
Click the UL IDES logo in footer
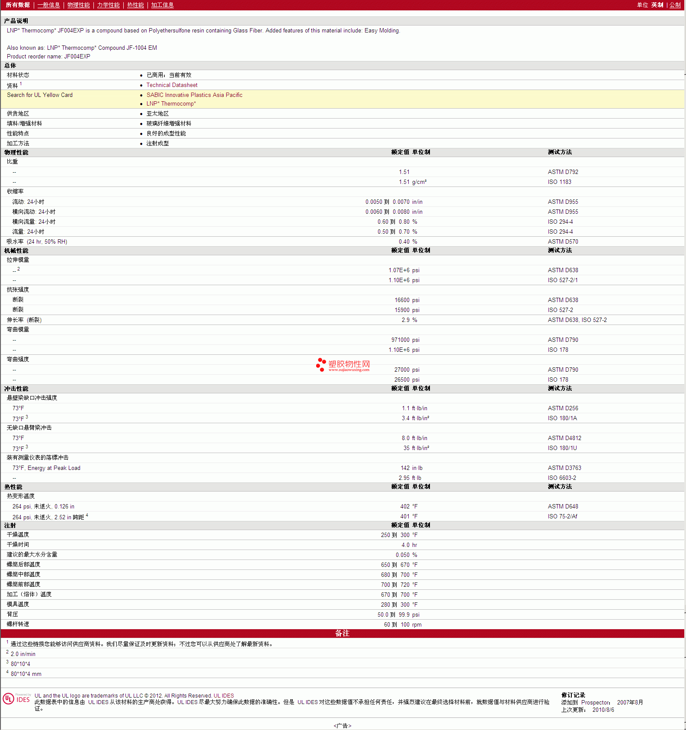tap(16, 699)
